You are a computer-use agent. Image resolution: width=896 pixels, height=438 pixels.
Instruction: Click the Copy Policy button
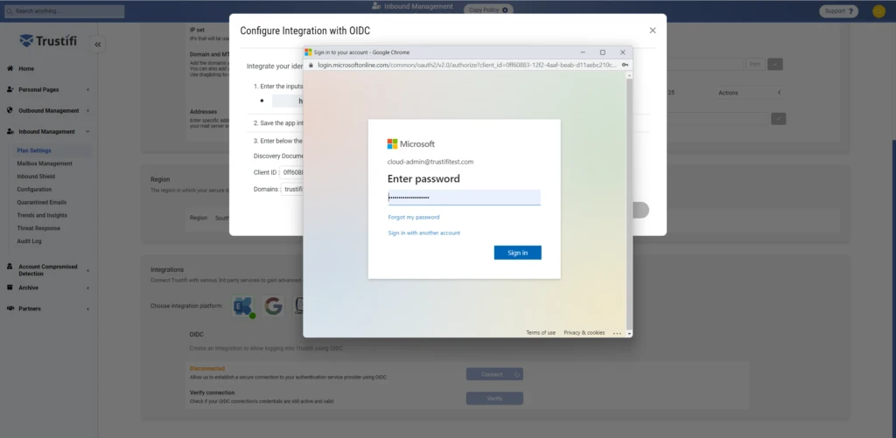pos(488,10)
